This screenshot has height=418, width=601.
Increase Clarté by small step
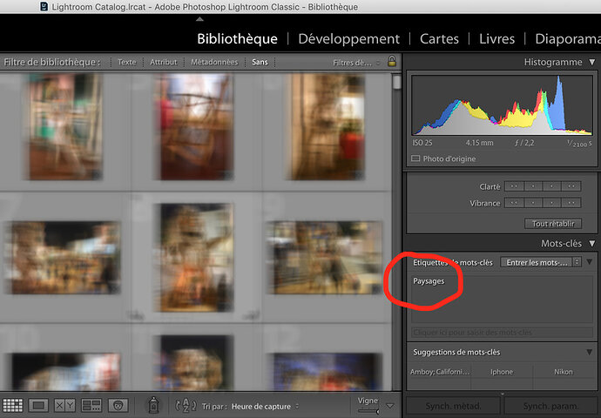coord(552,186)
